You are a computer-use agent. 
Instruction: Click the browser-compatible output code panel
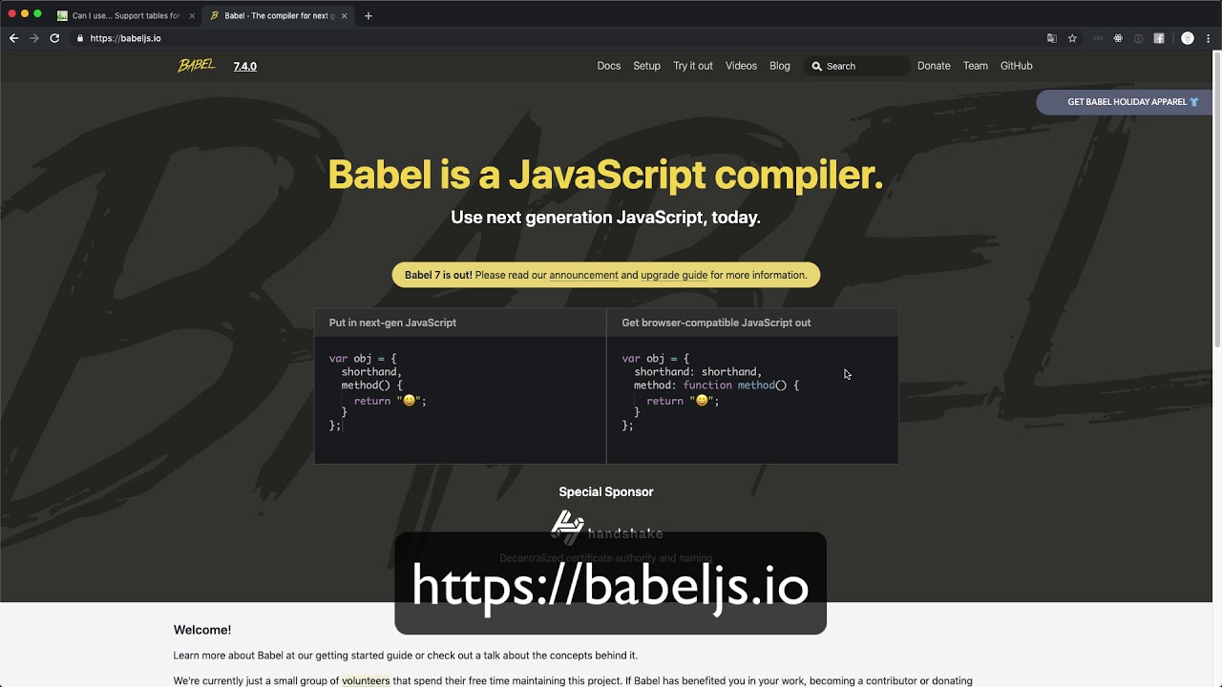pos(752,400)
